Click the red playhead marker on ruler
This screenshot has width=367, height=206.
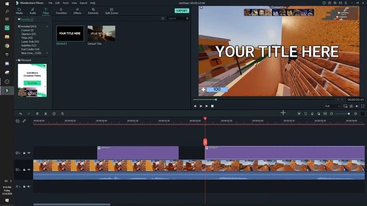click(x=205, y=118)
